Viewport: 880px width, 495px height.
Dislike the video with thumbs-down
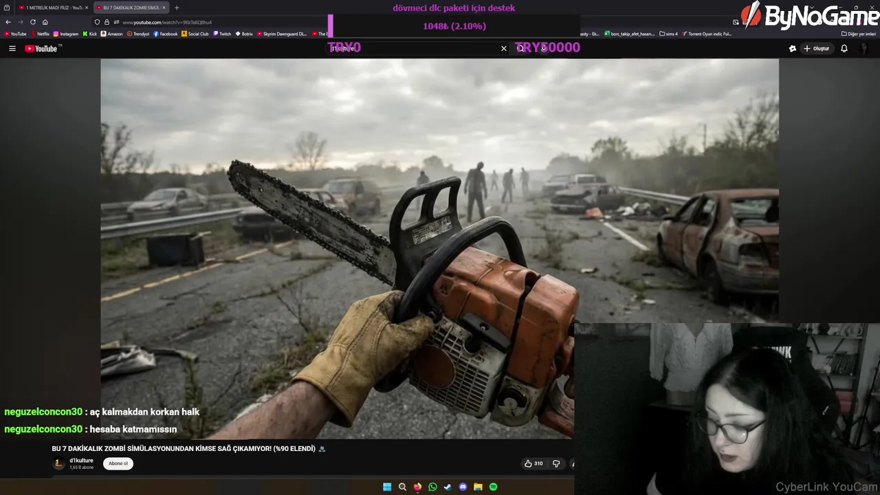[x=556, y=463]
